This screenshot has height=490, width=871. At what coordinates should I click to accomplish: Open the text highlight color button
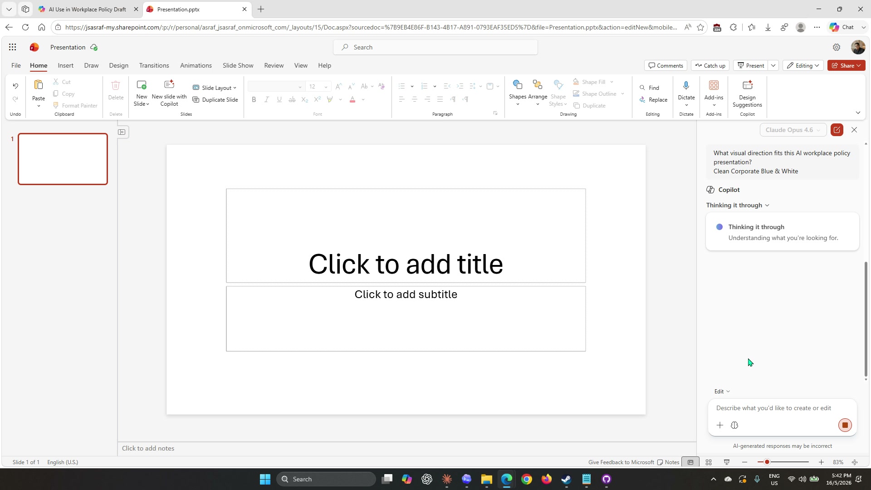pos(330,100)
